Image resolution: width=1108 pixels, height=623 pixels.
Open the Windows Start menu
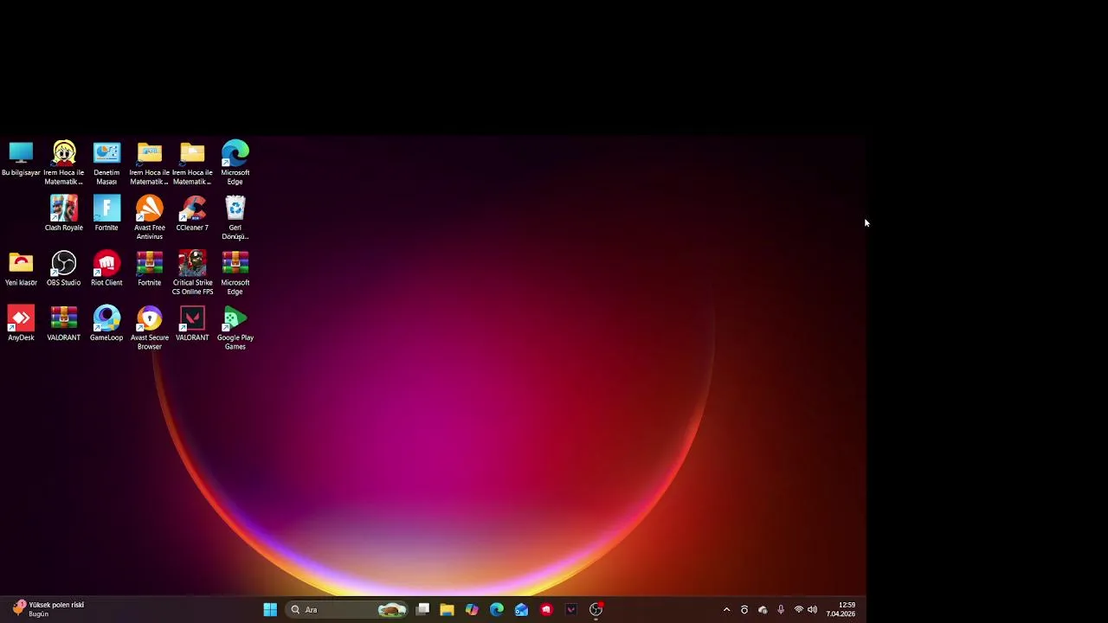click(x=270, y=610)
